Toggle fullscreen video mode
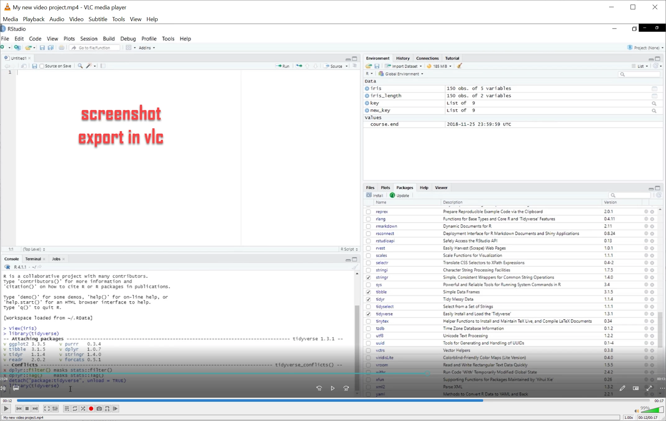The height and width of the screenshot is (421, 666). tap(47, 409)
